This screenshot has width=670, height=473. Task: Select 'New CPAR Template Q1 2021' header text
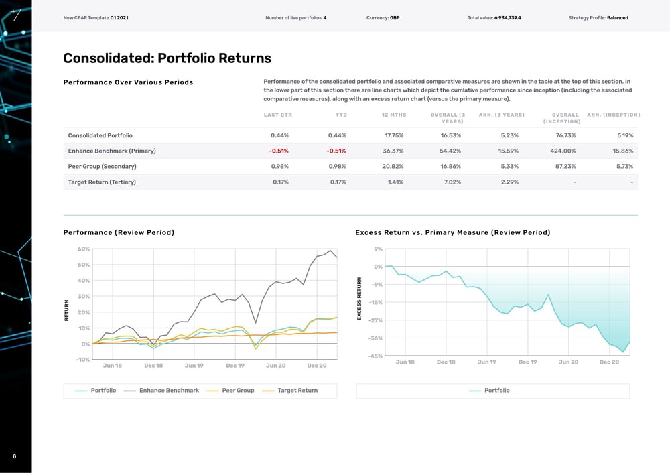96,18
